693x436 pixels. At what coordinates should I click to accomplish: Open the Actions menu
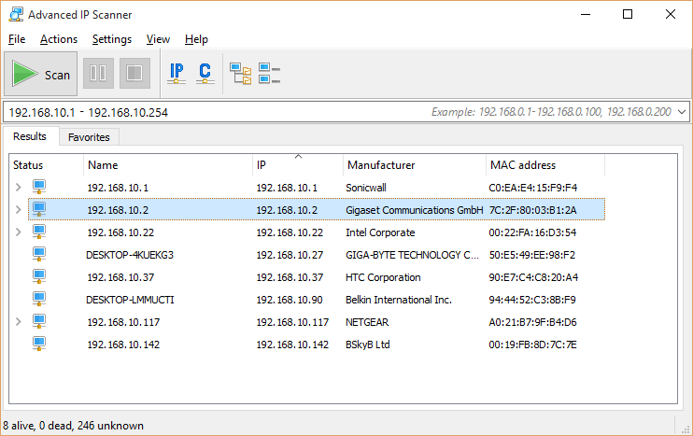tap(59, 39)
